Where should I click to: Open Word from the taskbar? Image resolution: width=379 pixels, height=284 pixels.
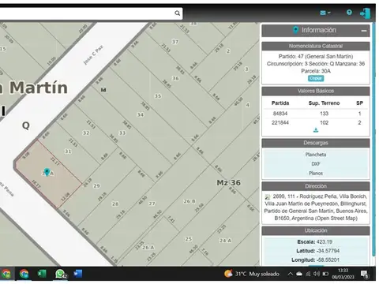click(78, 274)
